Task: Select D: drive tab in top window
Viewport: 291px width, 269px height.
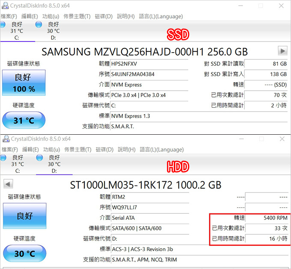Action: click(53, 31)
